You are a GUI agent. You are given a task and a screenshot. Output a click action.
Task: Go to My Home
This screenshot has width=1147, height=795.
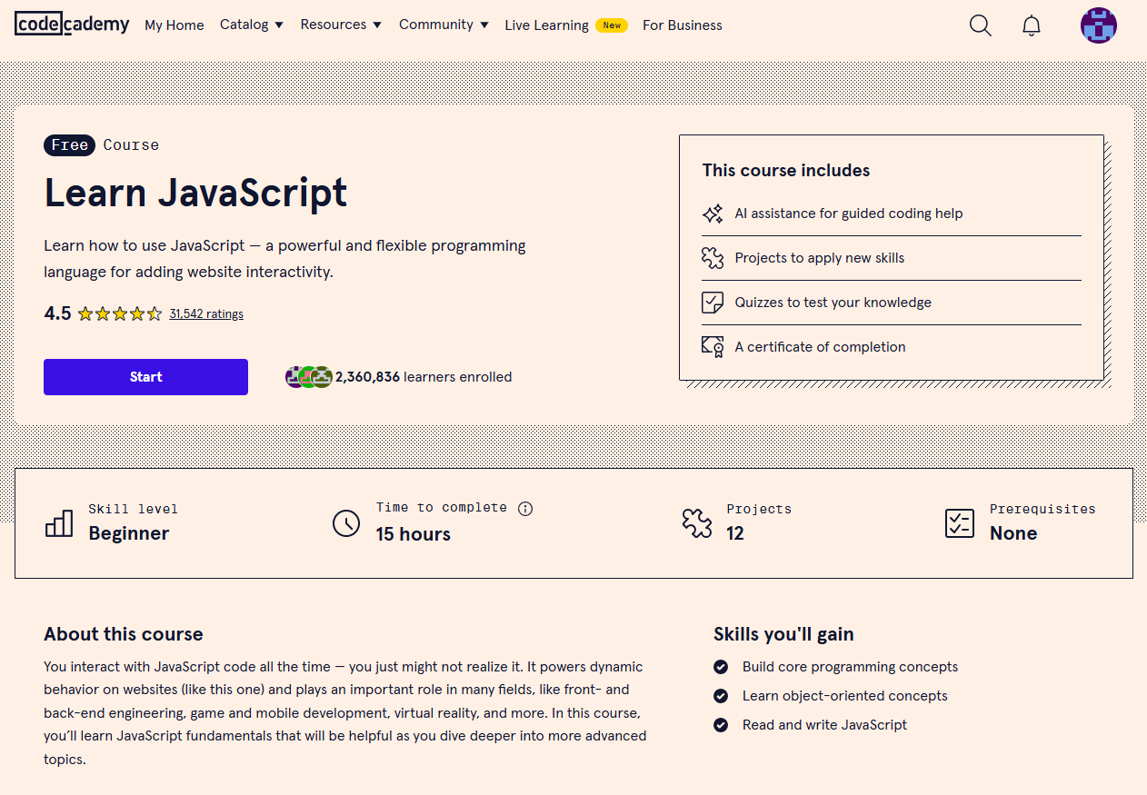click(x=175, y=25)
